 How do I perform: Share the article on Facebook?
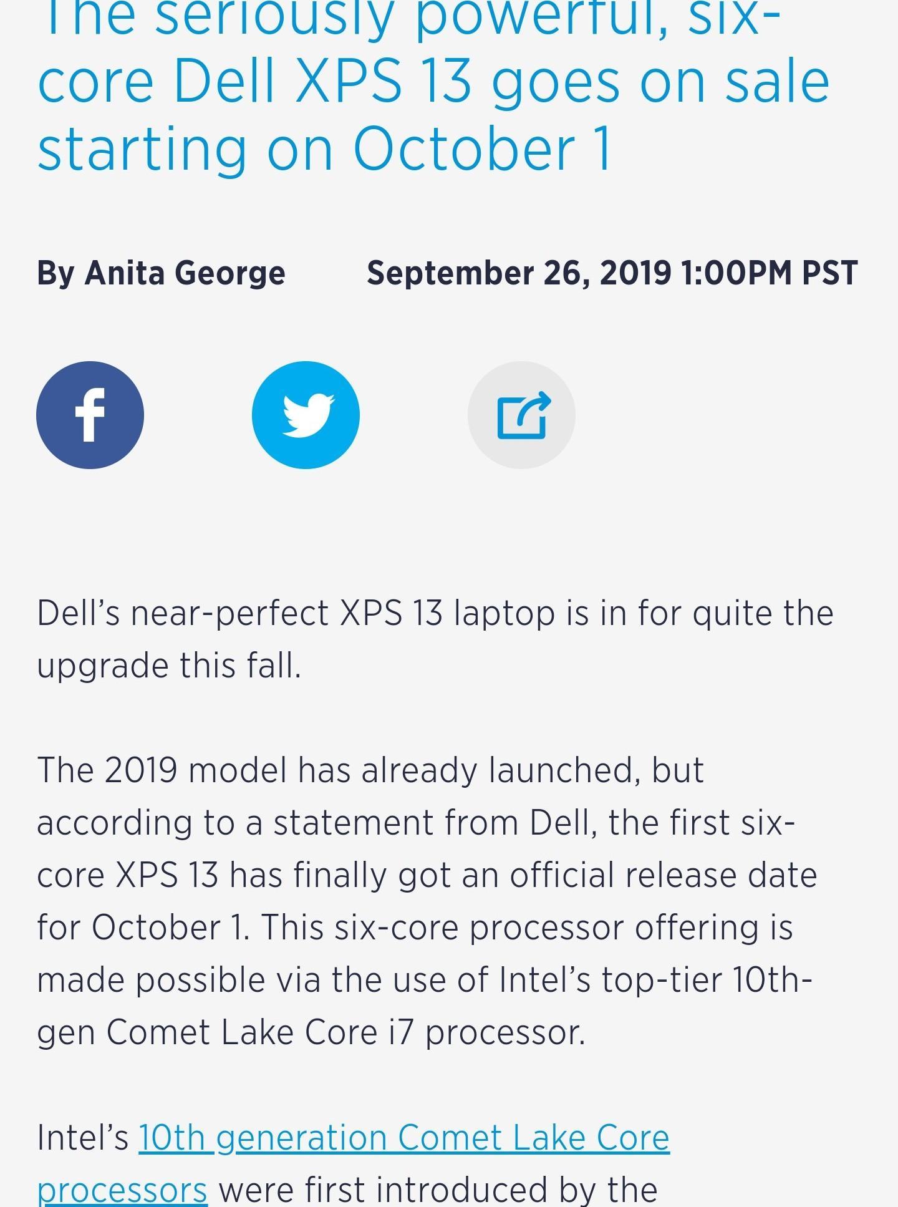coord(90,415)
